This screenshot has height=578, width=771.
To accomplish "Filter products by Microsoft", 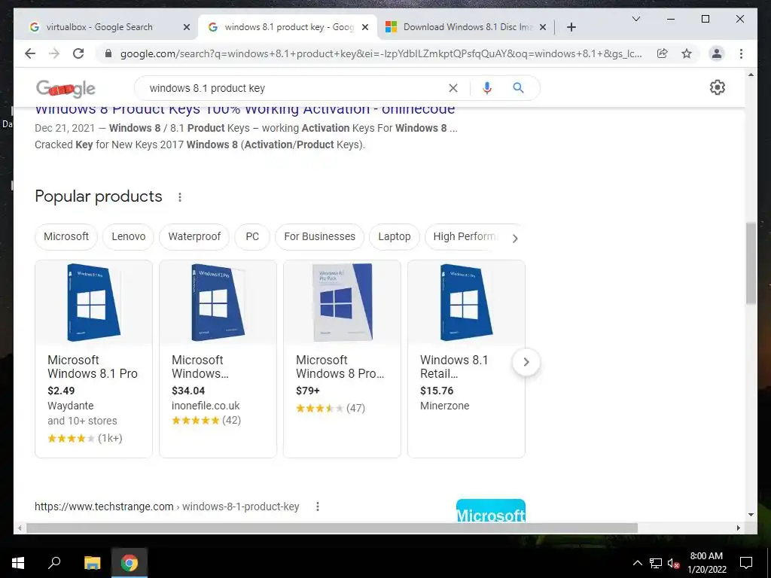I will 66,236.
